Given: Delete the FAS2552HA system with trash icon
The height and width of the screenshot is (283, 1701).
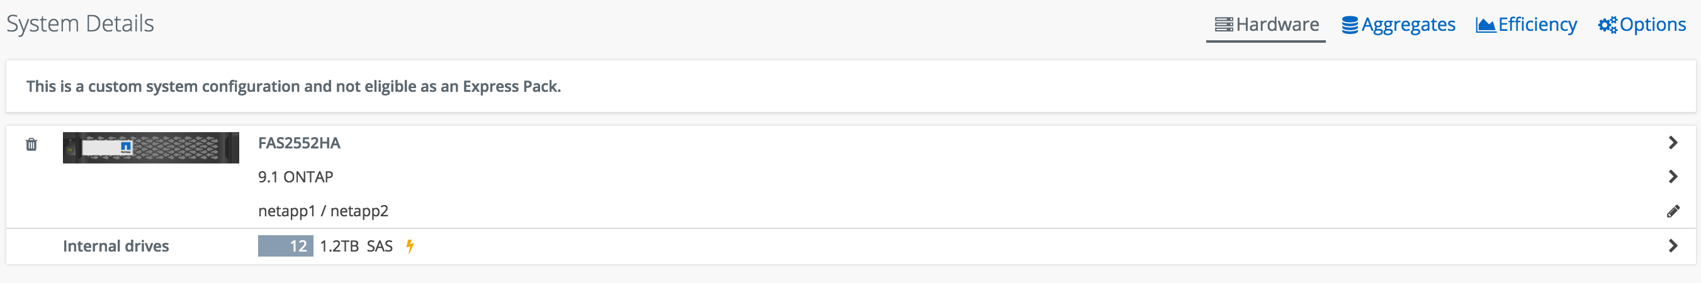Looking at the screenshot, I should 31,145.
